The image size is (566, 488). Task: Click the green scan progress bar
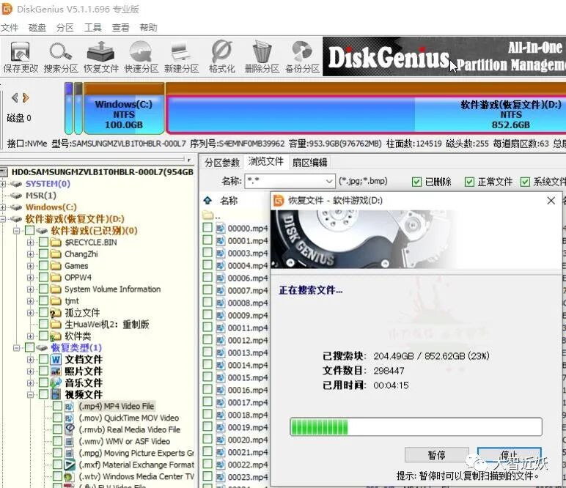(x=416, y=426)
